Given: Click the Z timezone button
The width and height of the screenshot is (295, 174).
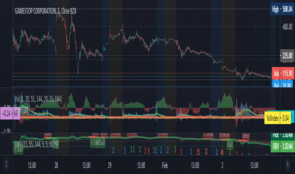Looking at the screenshot, I should coord(6,165).
